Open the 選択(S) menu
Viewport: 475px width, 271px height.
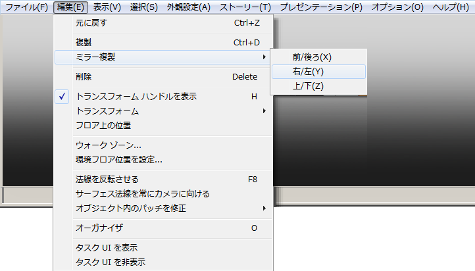144,7
